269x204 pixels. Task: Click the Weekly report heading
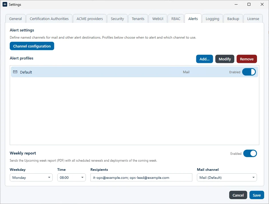tap(23, 153)
